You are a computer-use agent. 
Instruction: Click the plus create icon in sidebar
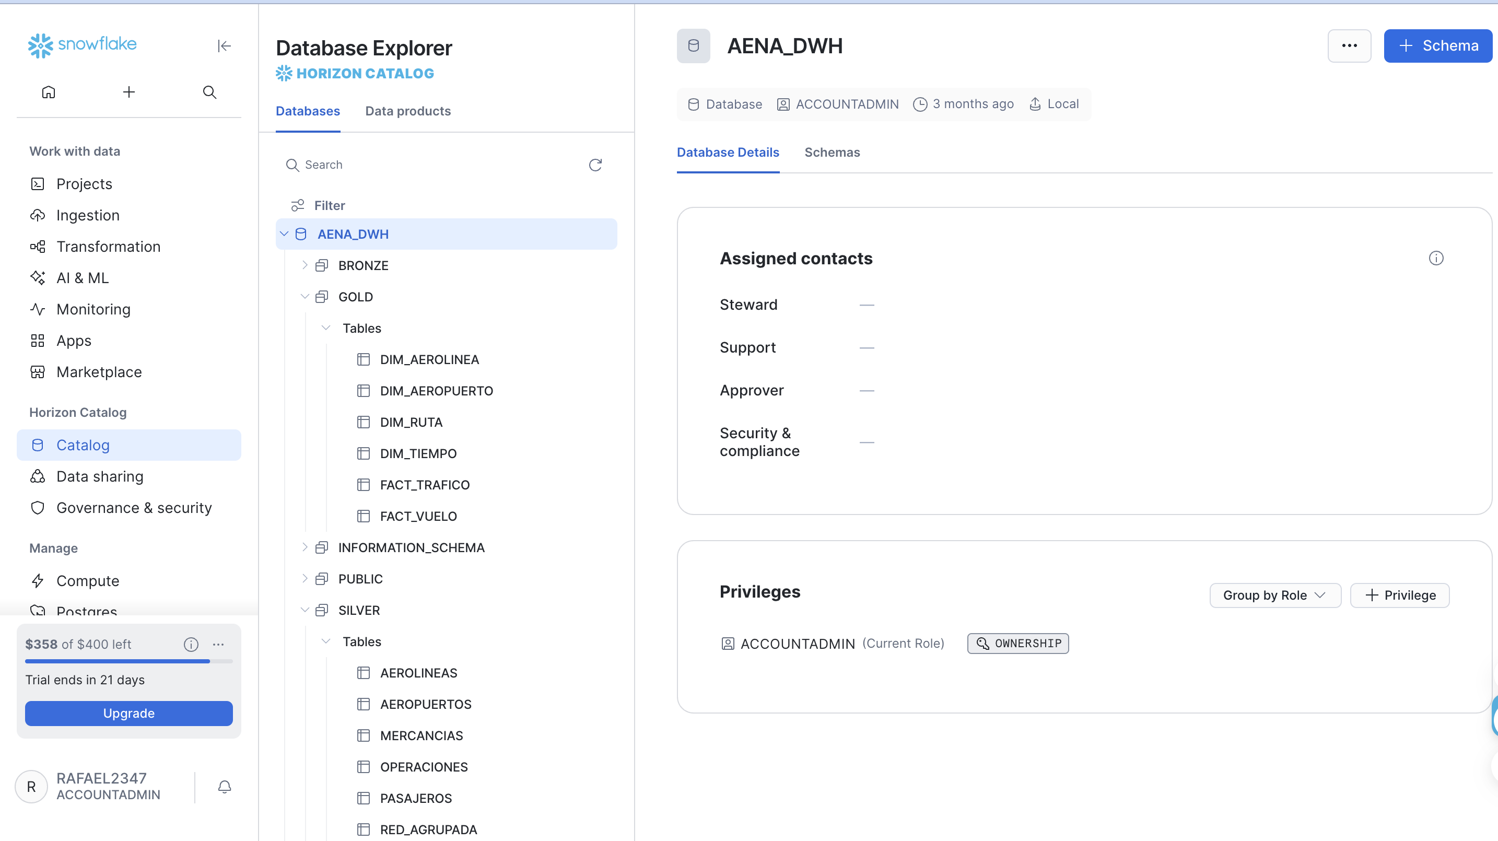129,92
